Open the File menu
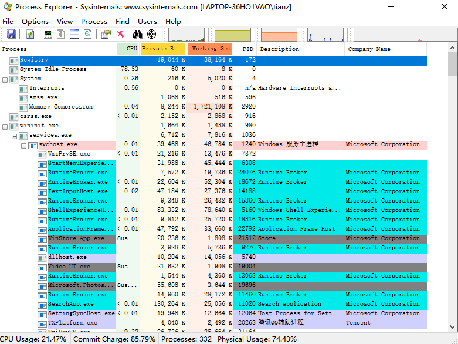Screen dimensions: 458x344 (x=8, y=22)
